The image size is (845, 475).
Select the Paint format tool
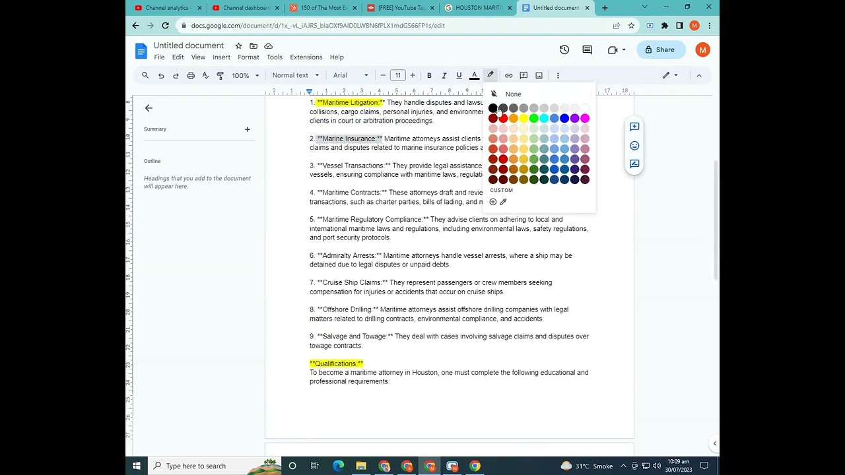pos(220,75)
